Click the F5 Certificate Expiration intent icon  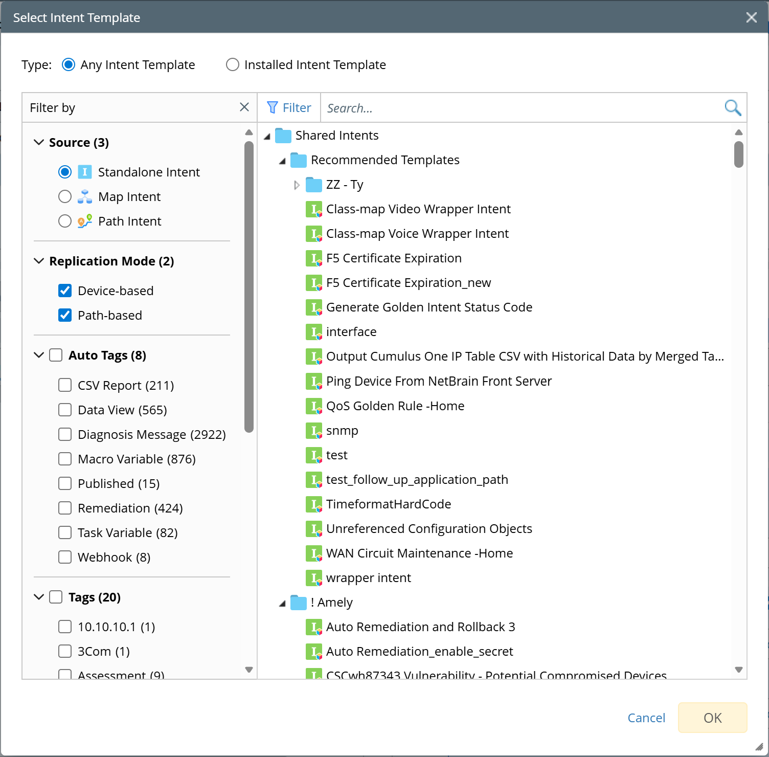click(313, 259)
